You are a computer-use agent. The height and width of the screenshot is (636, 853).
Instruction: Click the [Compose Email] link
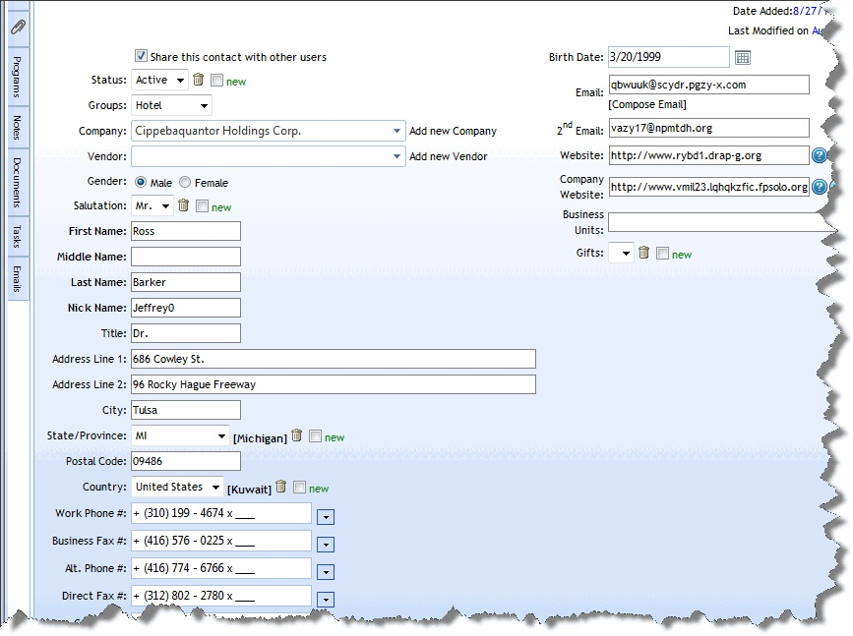[647, 104]
